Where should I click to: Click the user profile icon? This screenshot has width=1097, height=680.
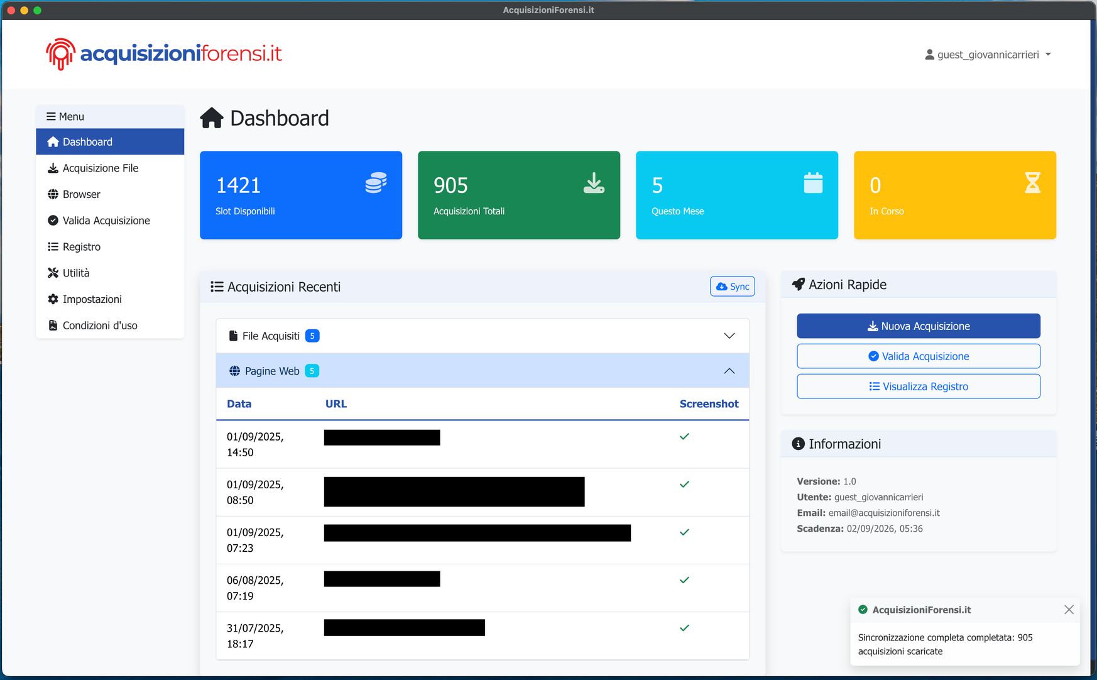(x=929, y=55)
